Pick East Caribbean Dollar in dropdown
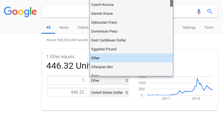Viewport: 223px width, 116px height. tap(131, 40)
